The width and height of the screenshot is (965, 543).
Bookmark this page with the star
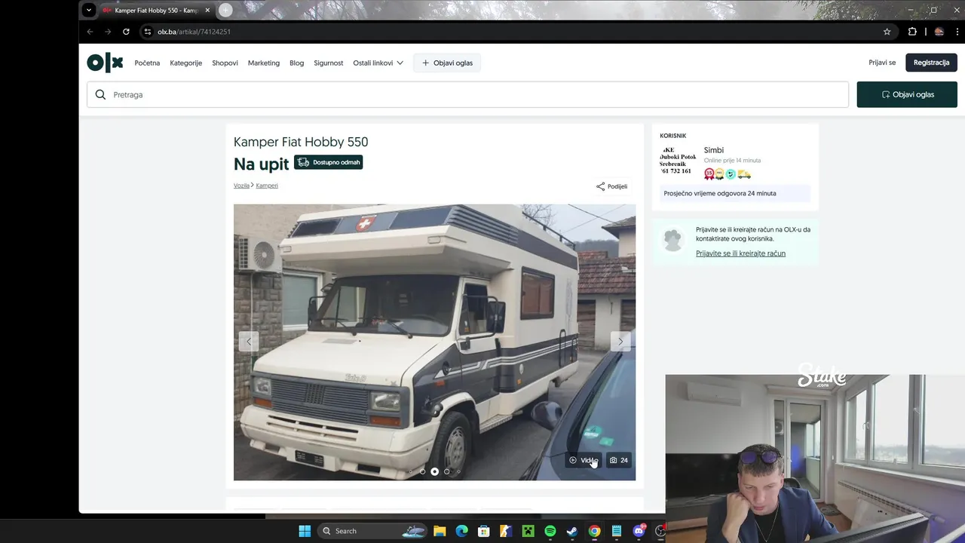click(x=887, y=32)
